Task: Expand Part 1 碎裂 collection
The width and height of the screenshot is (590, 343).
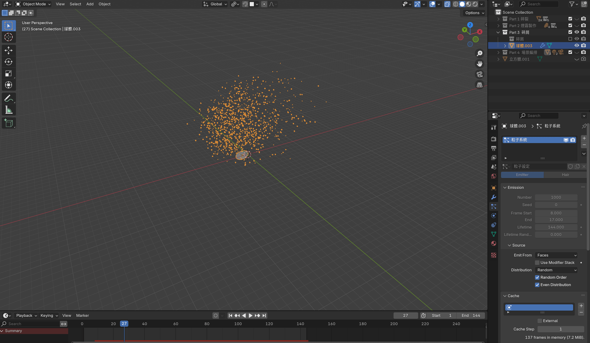Action: [498, 19]
